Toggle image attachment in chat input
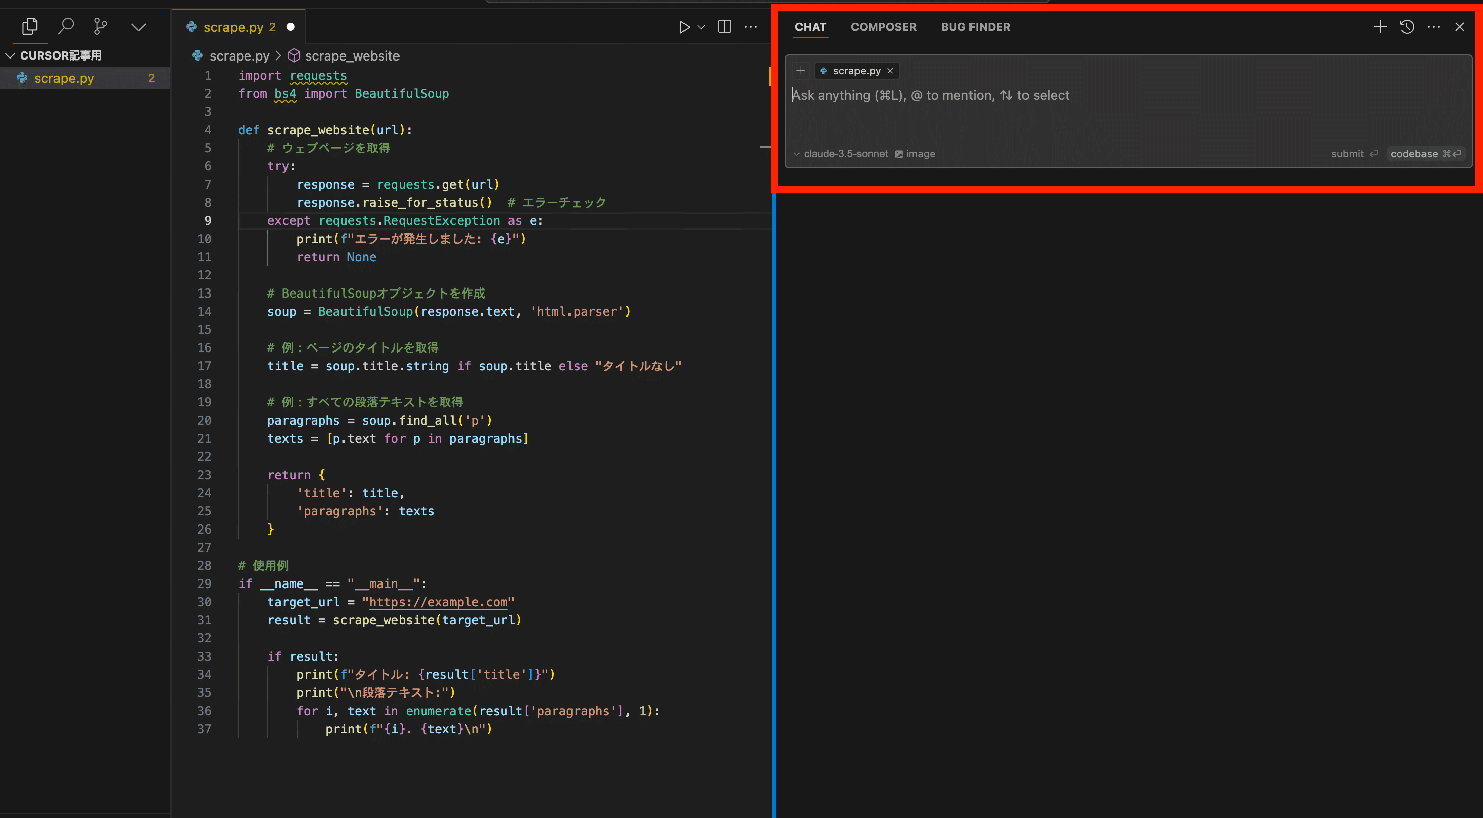 coord(916,154)
